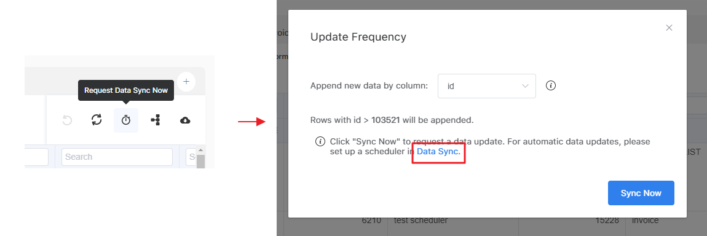Open the workflow hierarchy diagram icon
The width and height of the screenshot is (707, 236).
[x=156, y=120]
